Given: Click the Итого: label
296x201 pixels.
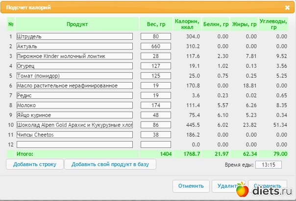Looking at the screenshot, I should pos(25,154).
